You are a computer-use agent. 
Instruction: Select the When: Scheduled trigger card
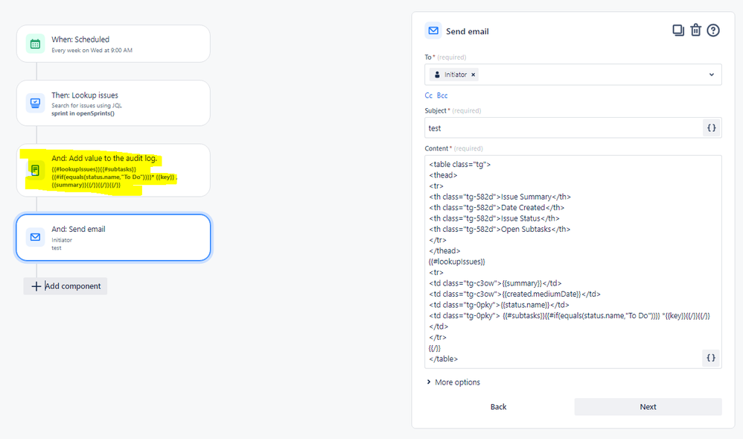click(x=113, y=44)
